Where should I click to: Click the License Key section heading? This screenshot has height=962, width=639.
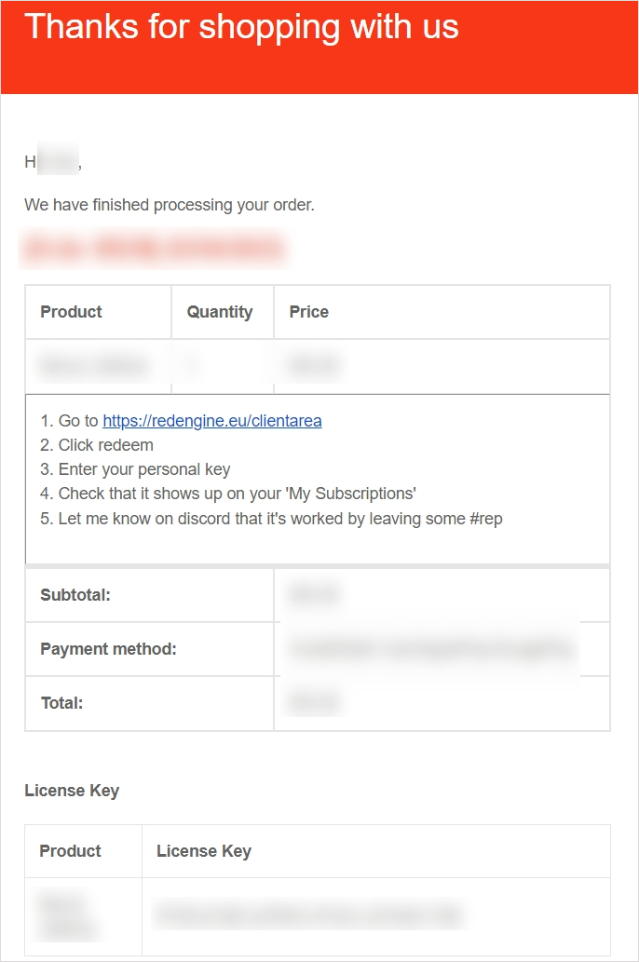point(72,791)
